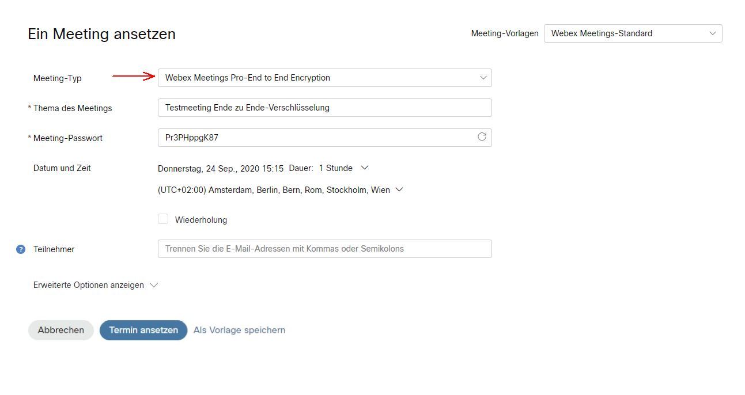Image resolution: width=745 pixels, height=395 pixels.
Task: Enable the Wiederholung checkbox
Action: pos(163,219)
